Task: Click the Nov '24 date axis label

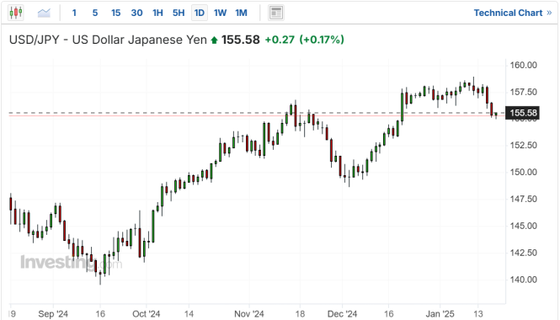Action: (249, 314)
